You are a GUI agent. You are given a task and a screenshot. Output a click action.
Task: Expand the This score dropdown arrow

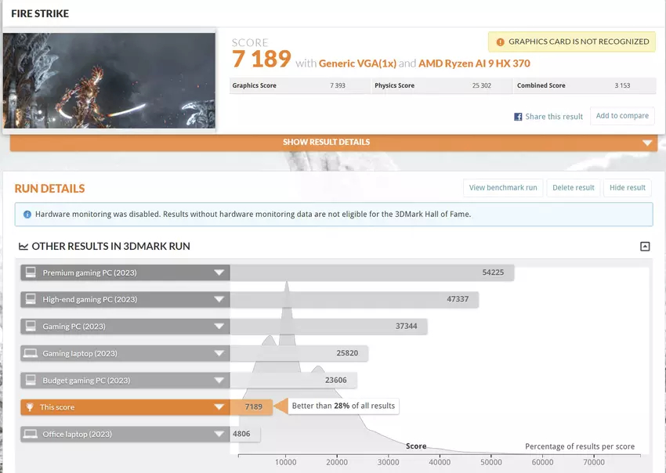219,407
